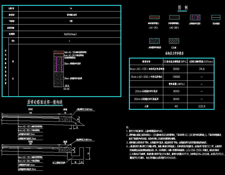Select the cross-hatched AC-20C legend swatch
225x175 pixels.
click(174, 17)
